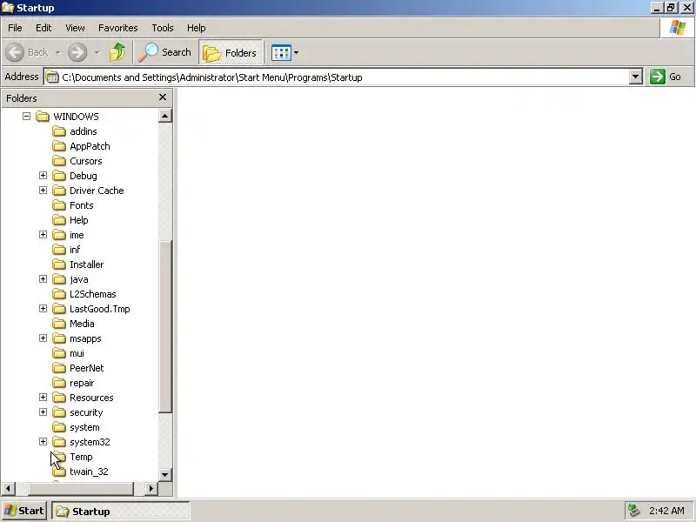The height and width of the screenshot is (522, 696).
Task: Select the Help folder icon
Action: point(59,220)
